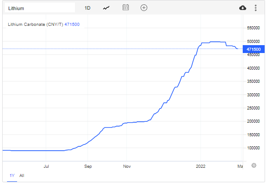Click the Sep x-axis label
This screenshot has height=184, width=269.
pos(88,166)
